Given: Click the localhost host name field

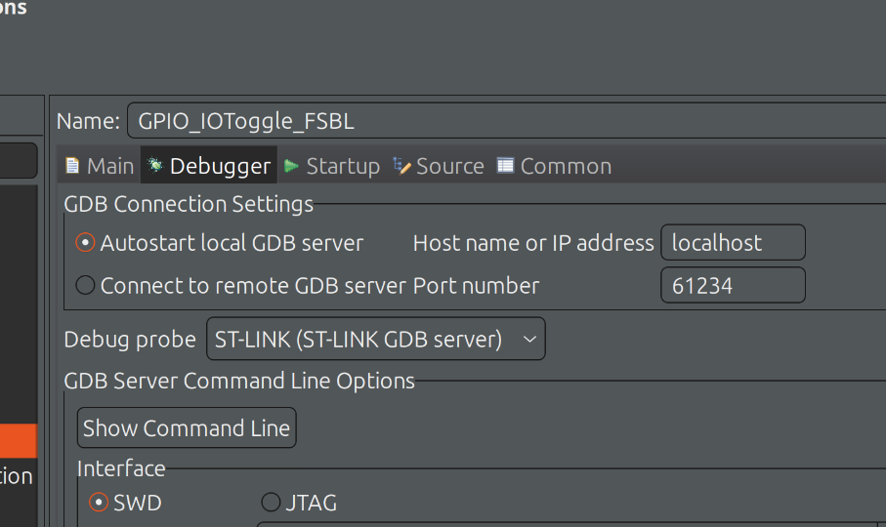Looking at the screenshot, I should (733, 243).
